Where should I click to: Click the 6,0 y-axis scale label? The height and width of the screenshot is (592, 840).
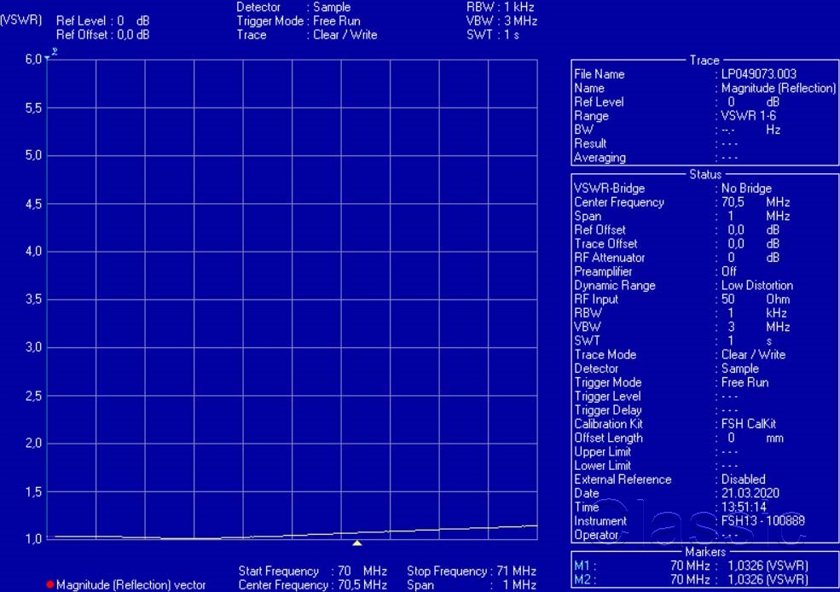point(33,59)
